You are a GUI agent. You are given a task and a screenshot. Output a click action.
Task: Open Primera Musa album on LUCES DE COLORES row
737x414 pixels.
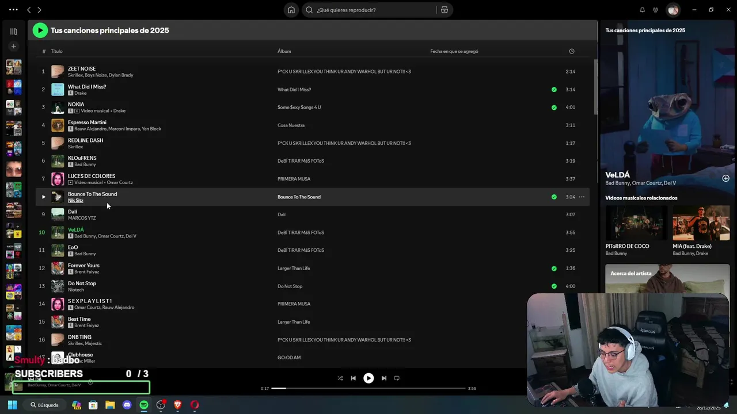pos(294,179)
